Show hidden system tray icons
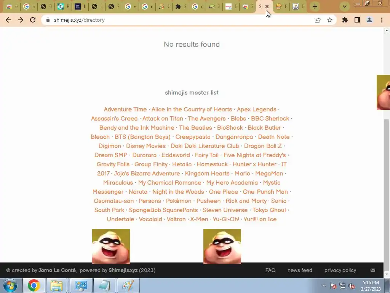Viewport: 390px width, 293px height. (324, 286)
